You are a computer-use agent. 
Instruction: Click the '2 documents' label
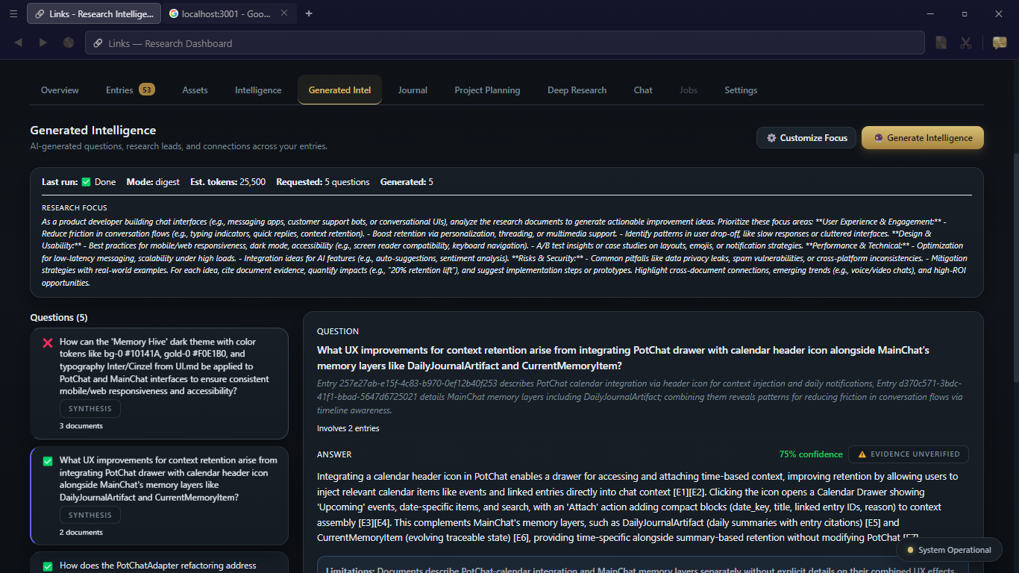tap(81, 533)
